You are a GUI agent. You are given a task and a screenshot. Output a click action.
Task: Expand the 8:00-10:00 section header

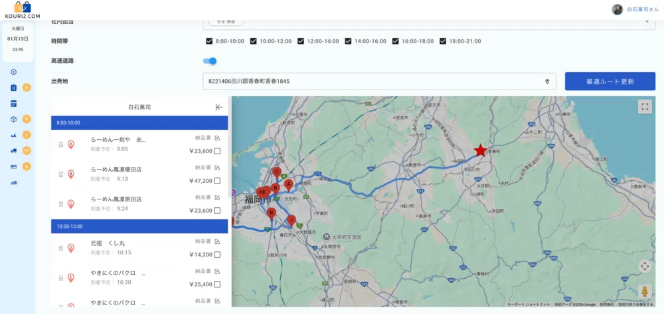coord(139,123)
